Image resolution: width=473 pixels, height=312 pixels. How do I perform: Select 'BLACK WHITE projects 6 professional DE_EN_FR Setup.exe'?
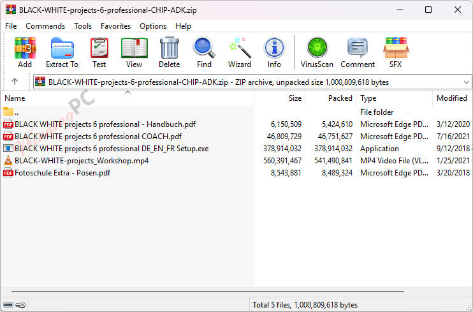point(112,148)
